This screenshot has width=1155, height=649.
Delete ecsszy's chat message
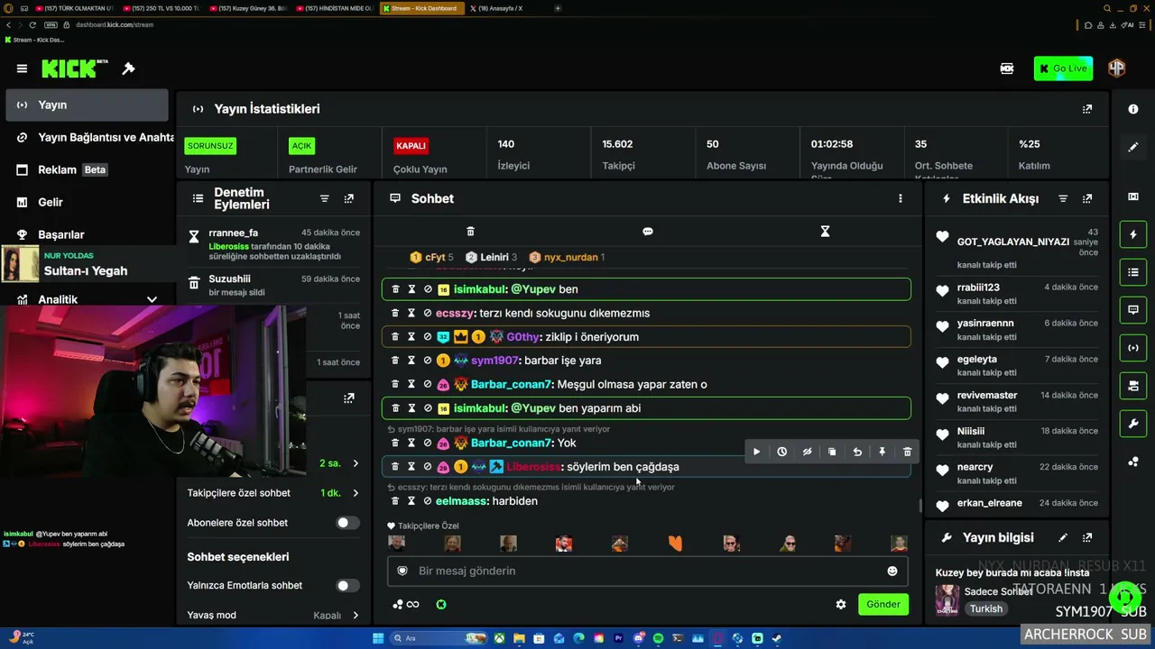(x=395, y=313)
